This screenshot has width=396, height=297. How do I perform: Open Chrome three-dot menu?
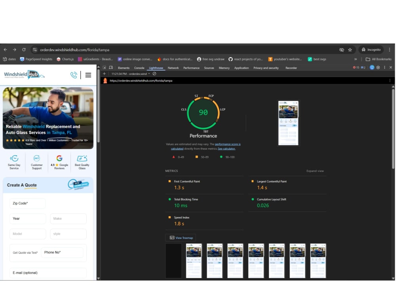[389, 50]
